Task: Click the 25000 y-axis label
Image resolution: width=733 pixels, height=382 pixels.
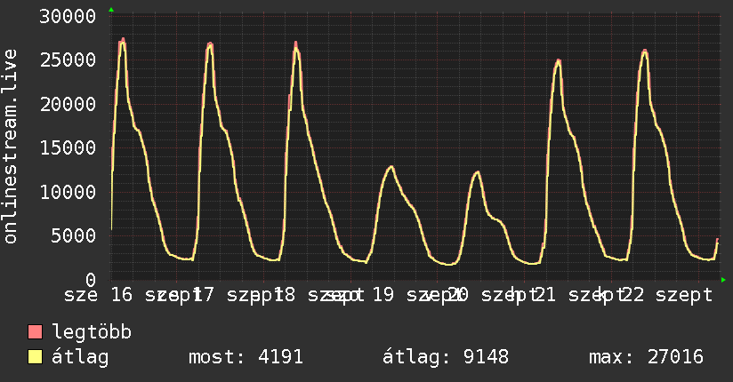Action: coord(68,60)
